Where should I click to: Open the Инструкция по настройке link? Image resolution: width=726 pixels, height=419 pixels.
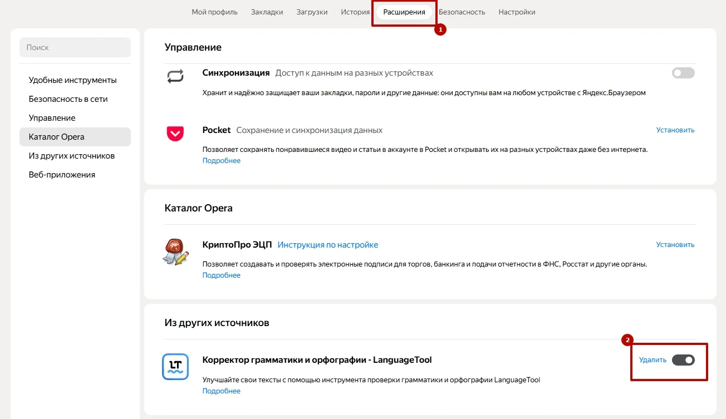coord(328,245)
